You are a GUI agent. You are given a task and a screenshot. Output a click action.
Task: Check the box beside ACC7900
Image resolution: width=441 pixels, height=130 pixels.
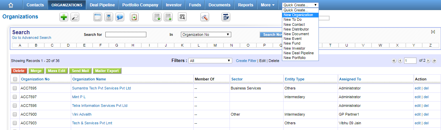pyautogui.click(x=15, y=114)
